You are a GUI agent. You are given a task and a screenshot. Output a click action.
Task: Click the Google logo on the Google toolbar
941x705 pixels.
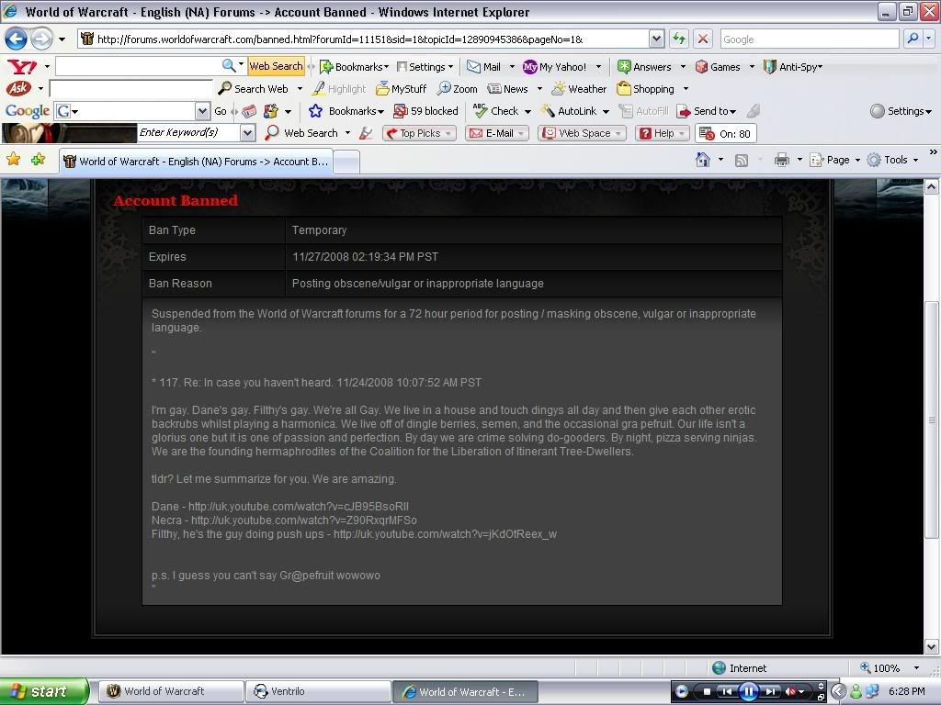(27, 111)
